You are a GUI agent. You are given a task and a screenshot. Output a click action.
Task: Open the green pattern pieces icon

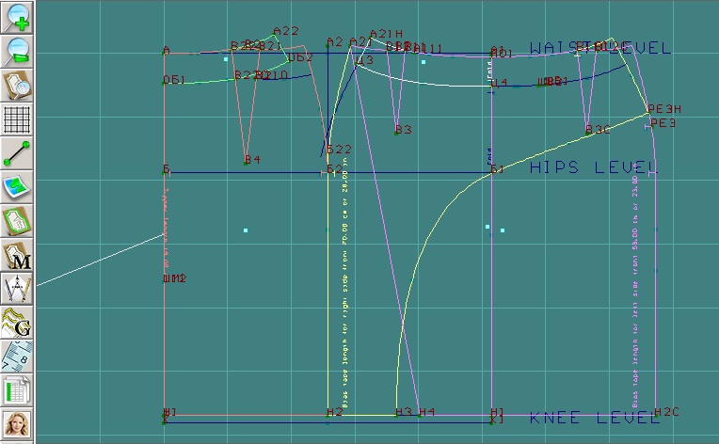[x=17, y=222]
